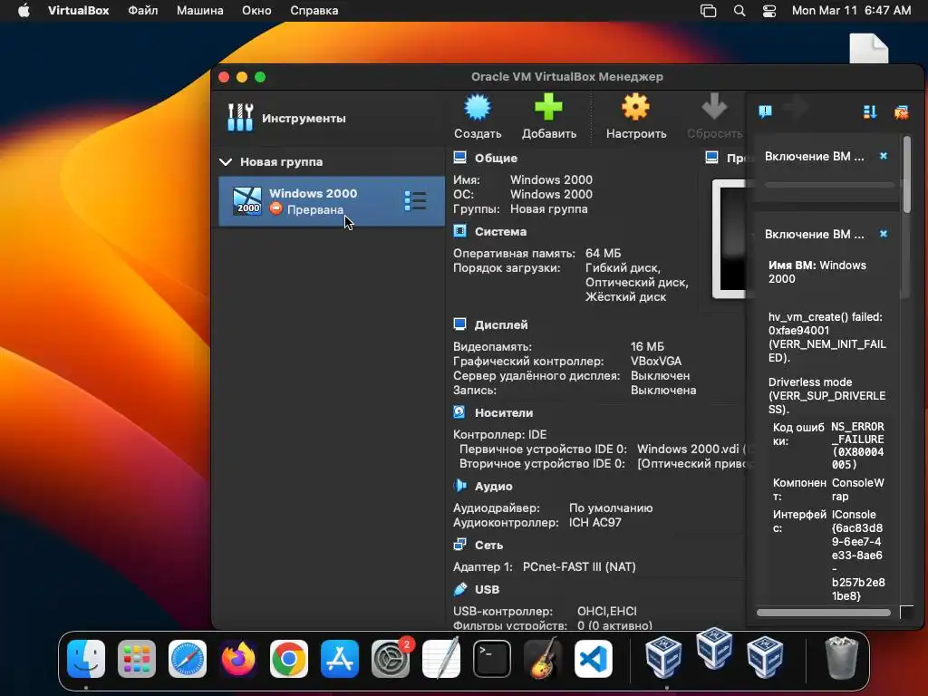Open Terminal from the dock

click(492, 659)
